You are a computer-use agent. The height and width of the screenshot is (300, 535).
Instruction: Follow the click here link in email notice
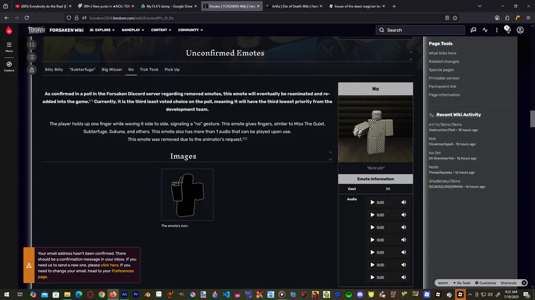pos(109,265)
